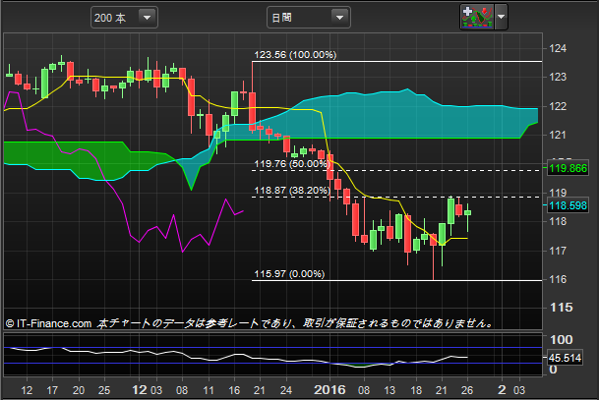599x400 pixels.
Task: Click the IT-Finance.com copyright text
Action: tap(49, 323)
